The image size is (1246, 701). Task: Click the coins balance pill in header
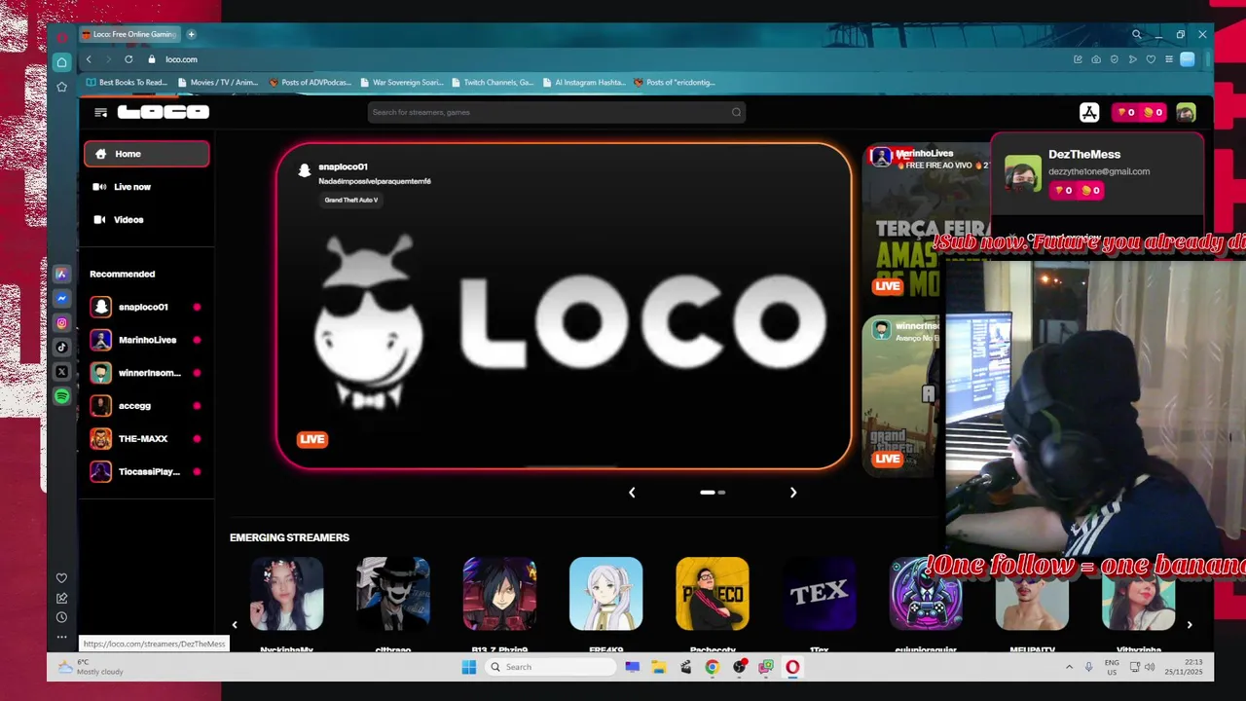1140,112
